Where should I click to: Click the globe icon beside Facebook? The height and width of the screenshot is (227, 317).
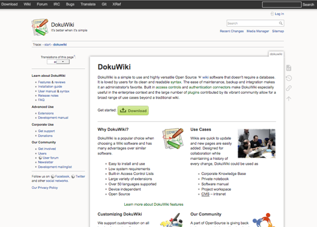[53, 176]
